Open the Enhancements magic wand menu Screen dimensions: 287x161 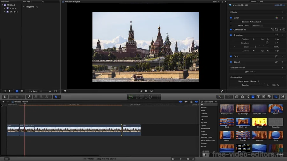(x=220, y=97)
